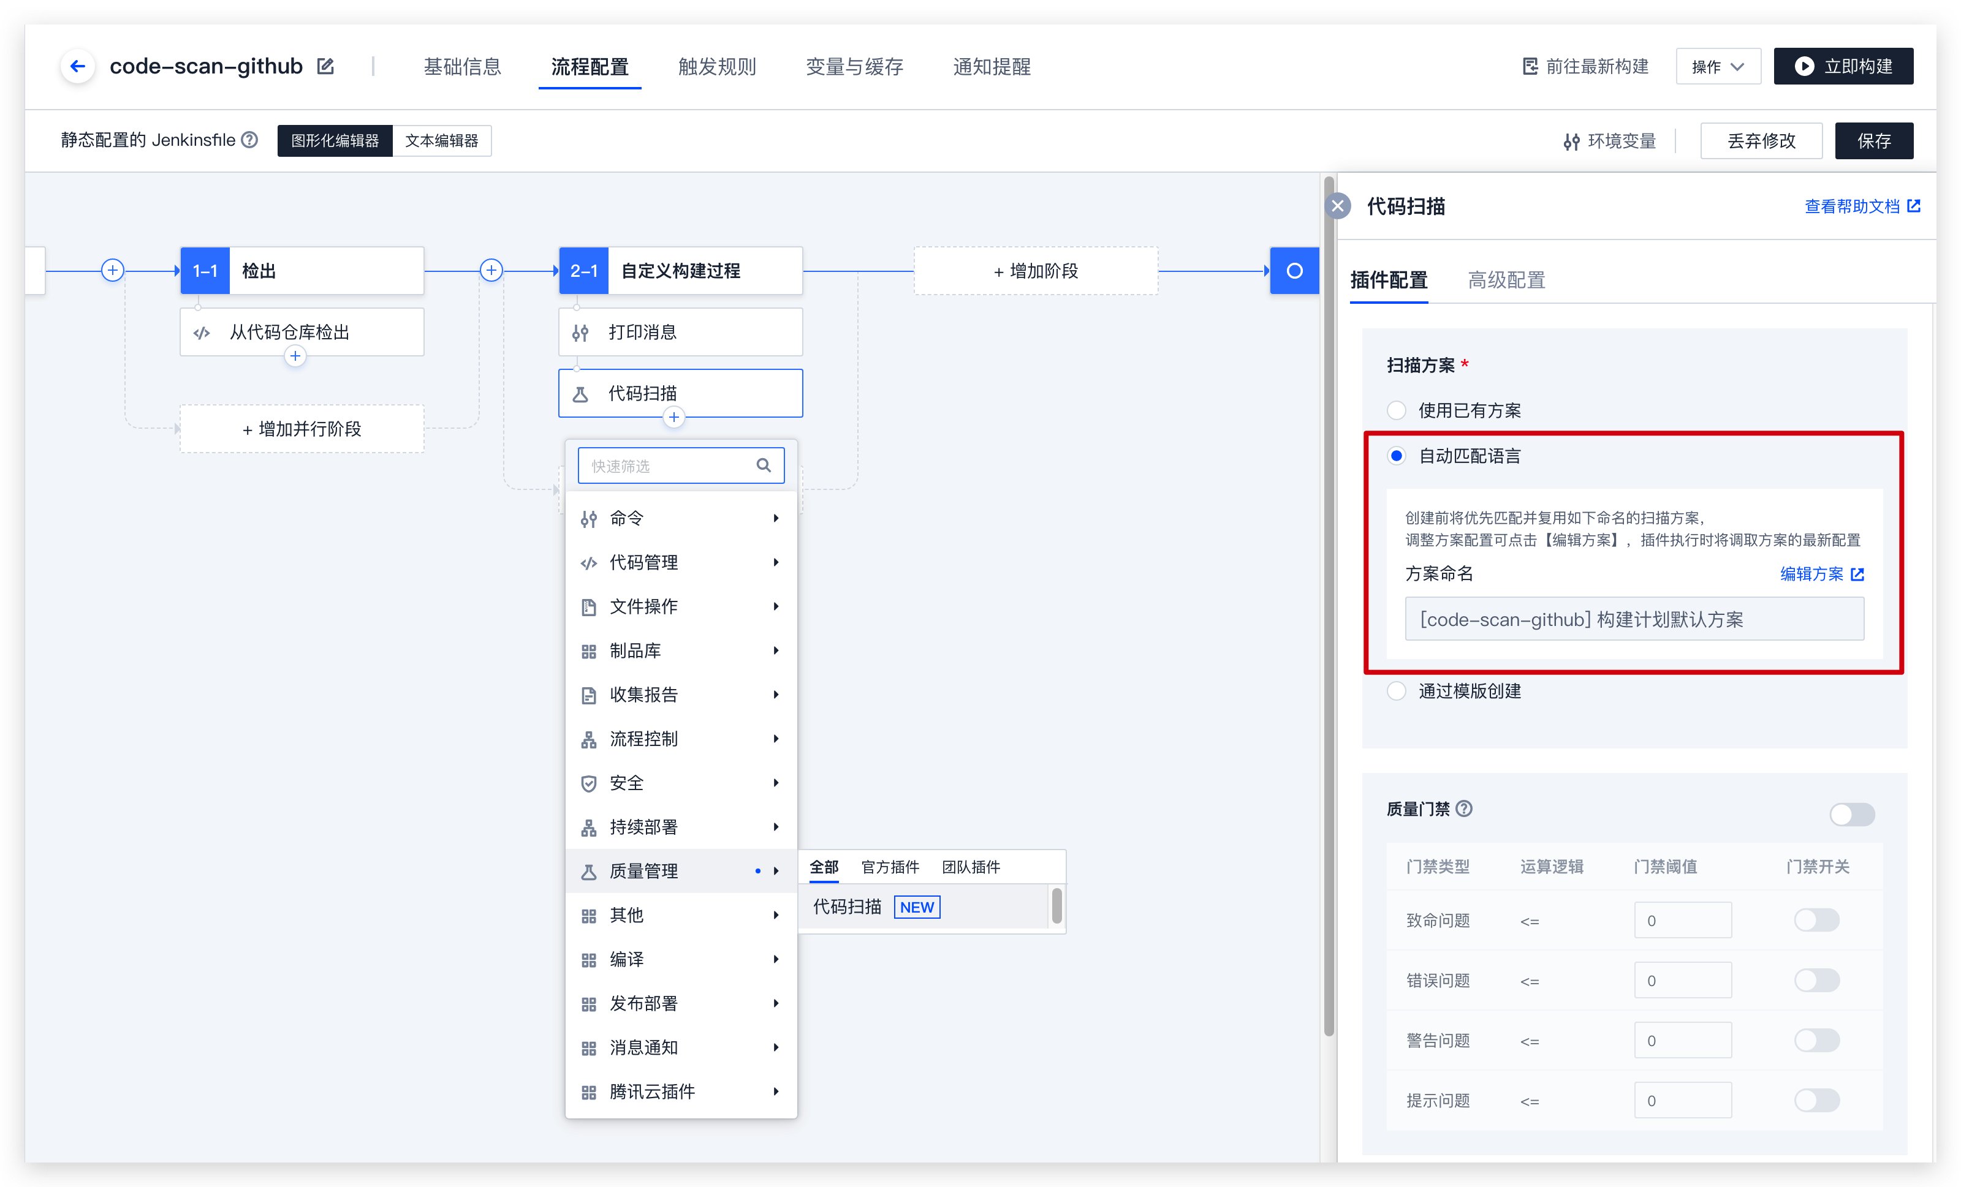Switch to the 通知提醒 tab
Viewport: 1961px width, 1187px height.
[992, 67]
